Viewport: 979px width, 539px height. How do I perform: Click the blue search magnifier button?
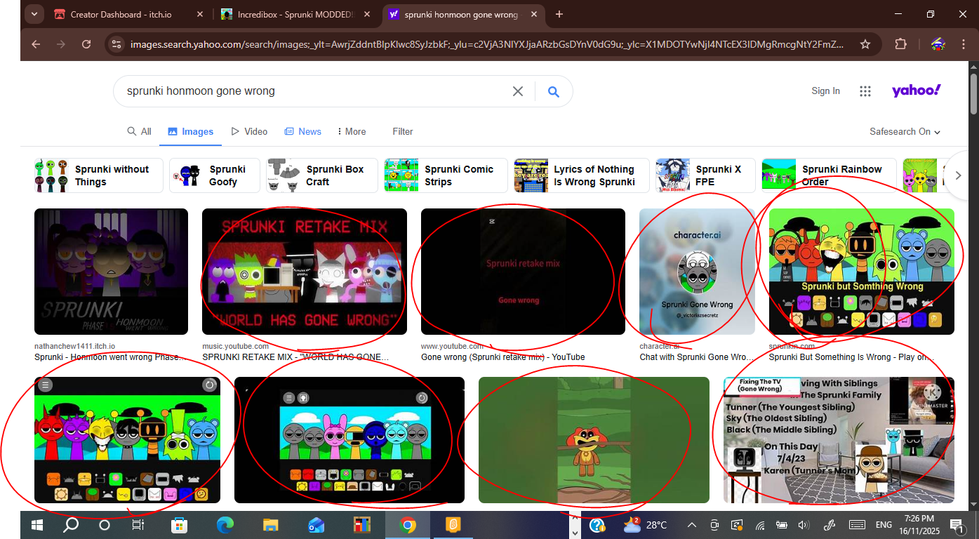pyautogui.click(x=554, y=91)
